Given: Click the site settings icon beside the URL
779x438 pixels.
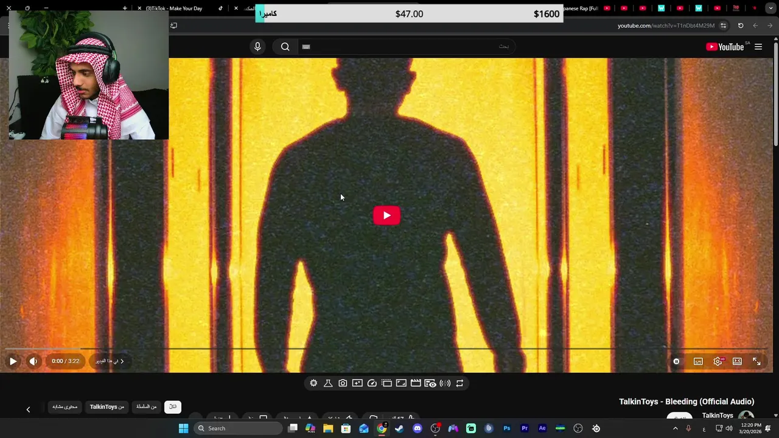Looking at the screenshot, I should point(723,26).
